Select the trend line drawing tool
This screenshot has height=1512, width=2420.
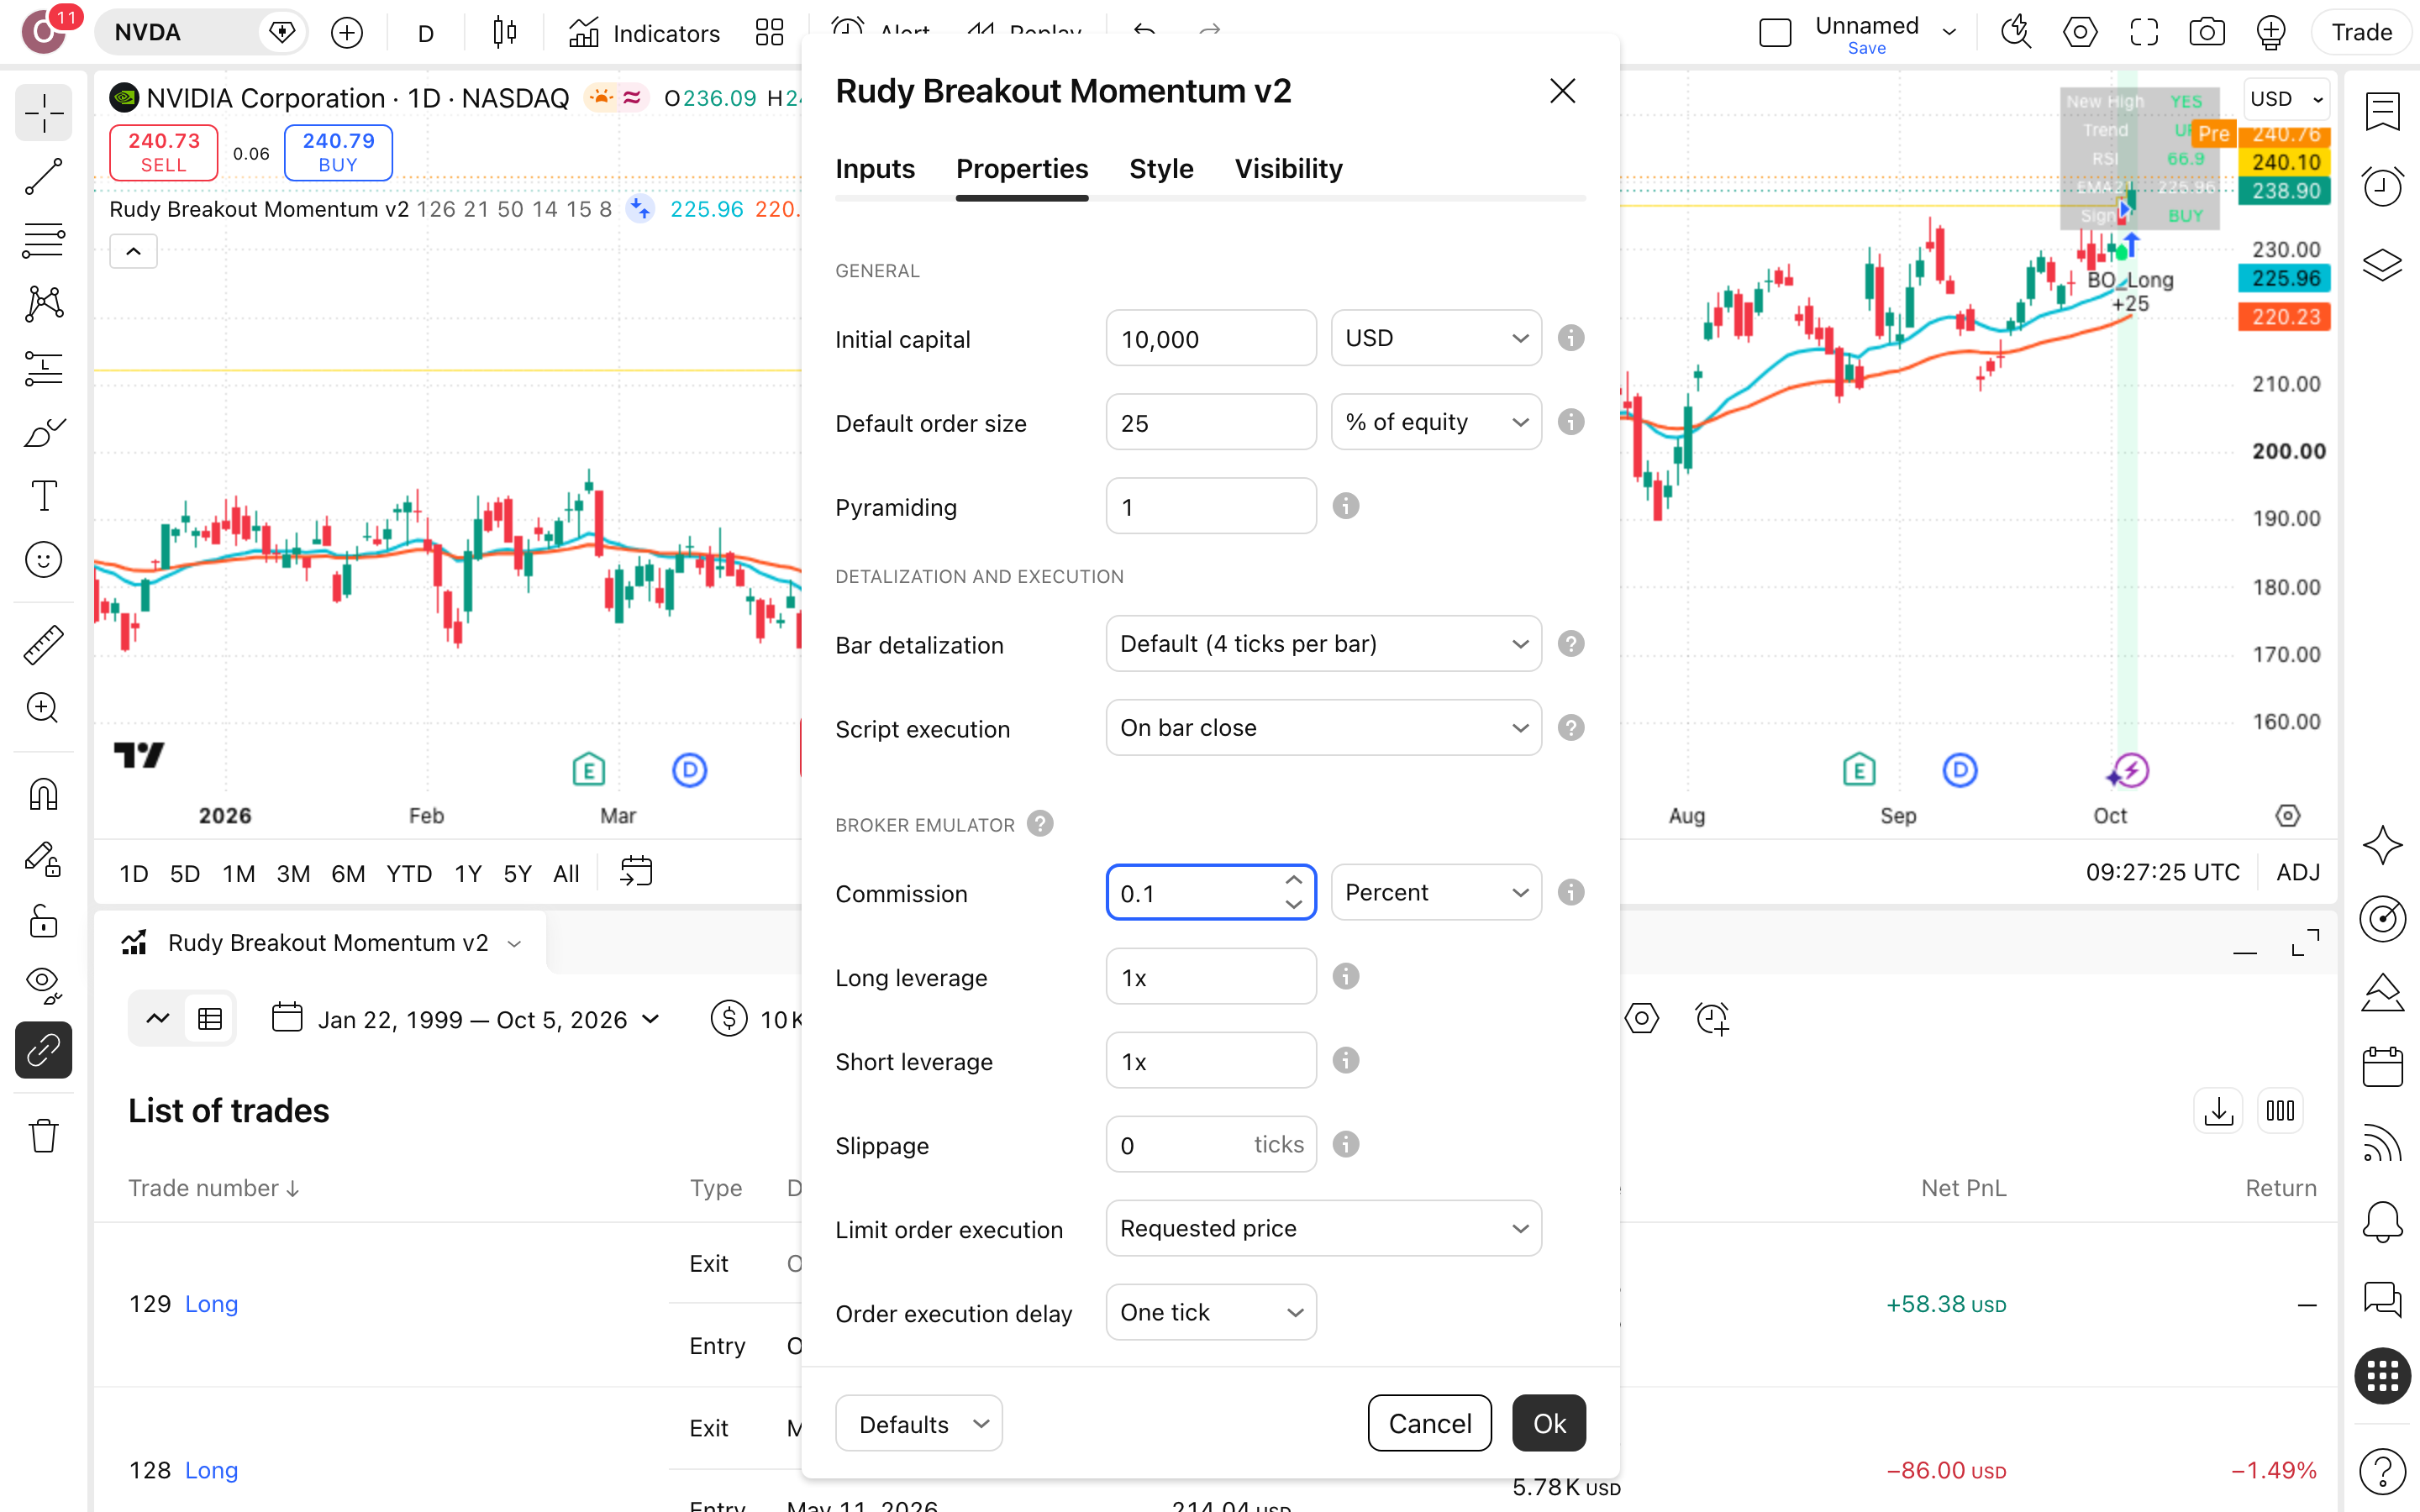click(x=43, y=176)
